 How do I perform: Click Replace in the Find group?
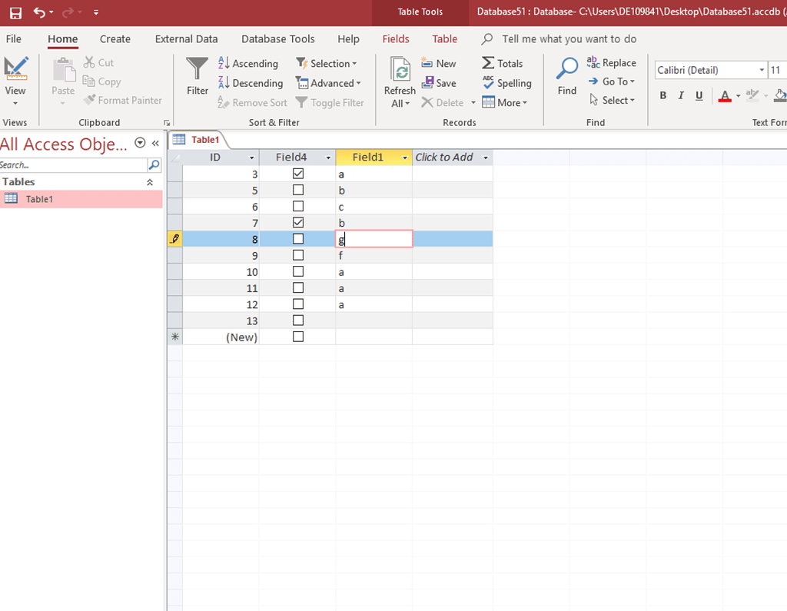[612, 62]
